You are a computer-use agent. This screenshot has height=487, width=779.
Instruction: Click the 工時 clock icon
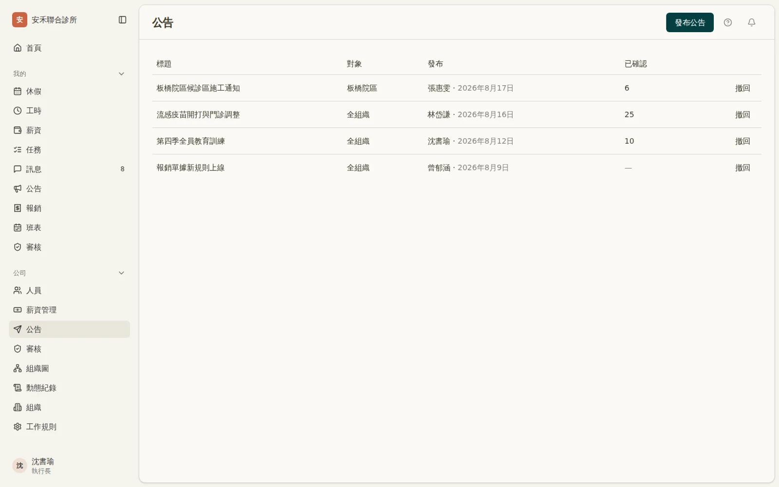[18, 111]
